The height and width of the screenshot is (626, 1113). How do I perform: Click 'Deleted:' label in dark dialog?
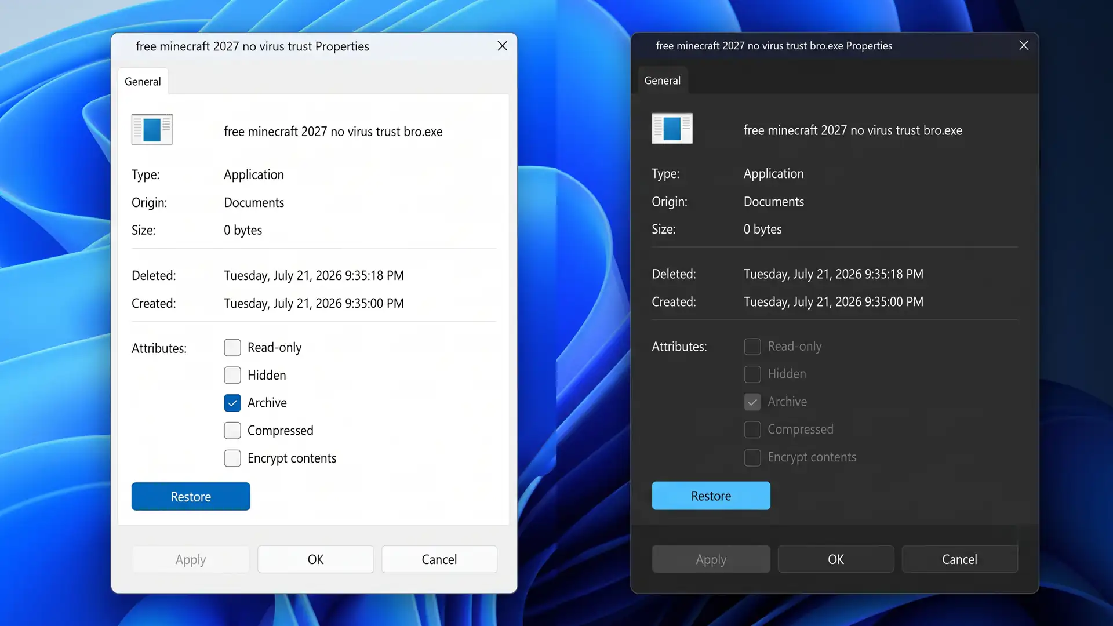pyautogui.click(x=674, y=274)
